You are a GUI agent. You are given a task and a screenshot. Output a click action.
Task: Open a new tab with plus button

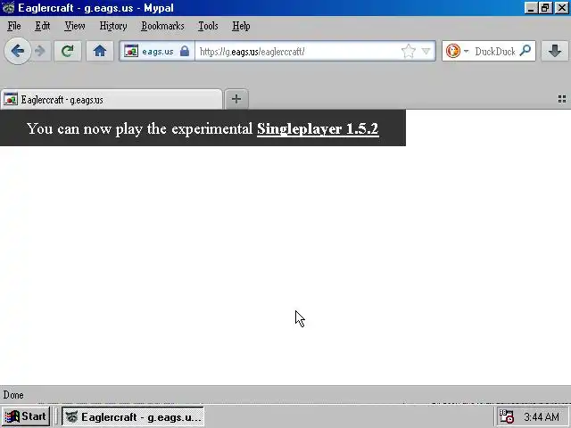(236, 99)
